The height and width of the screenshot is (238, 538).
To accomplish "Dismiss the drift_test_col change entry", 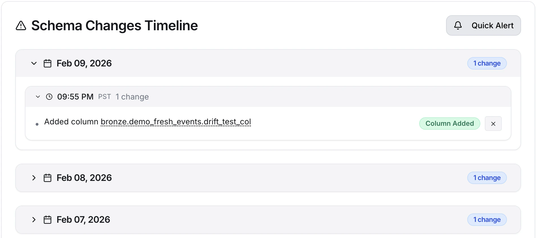I will coord(493,124).
